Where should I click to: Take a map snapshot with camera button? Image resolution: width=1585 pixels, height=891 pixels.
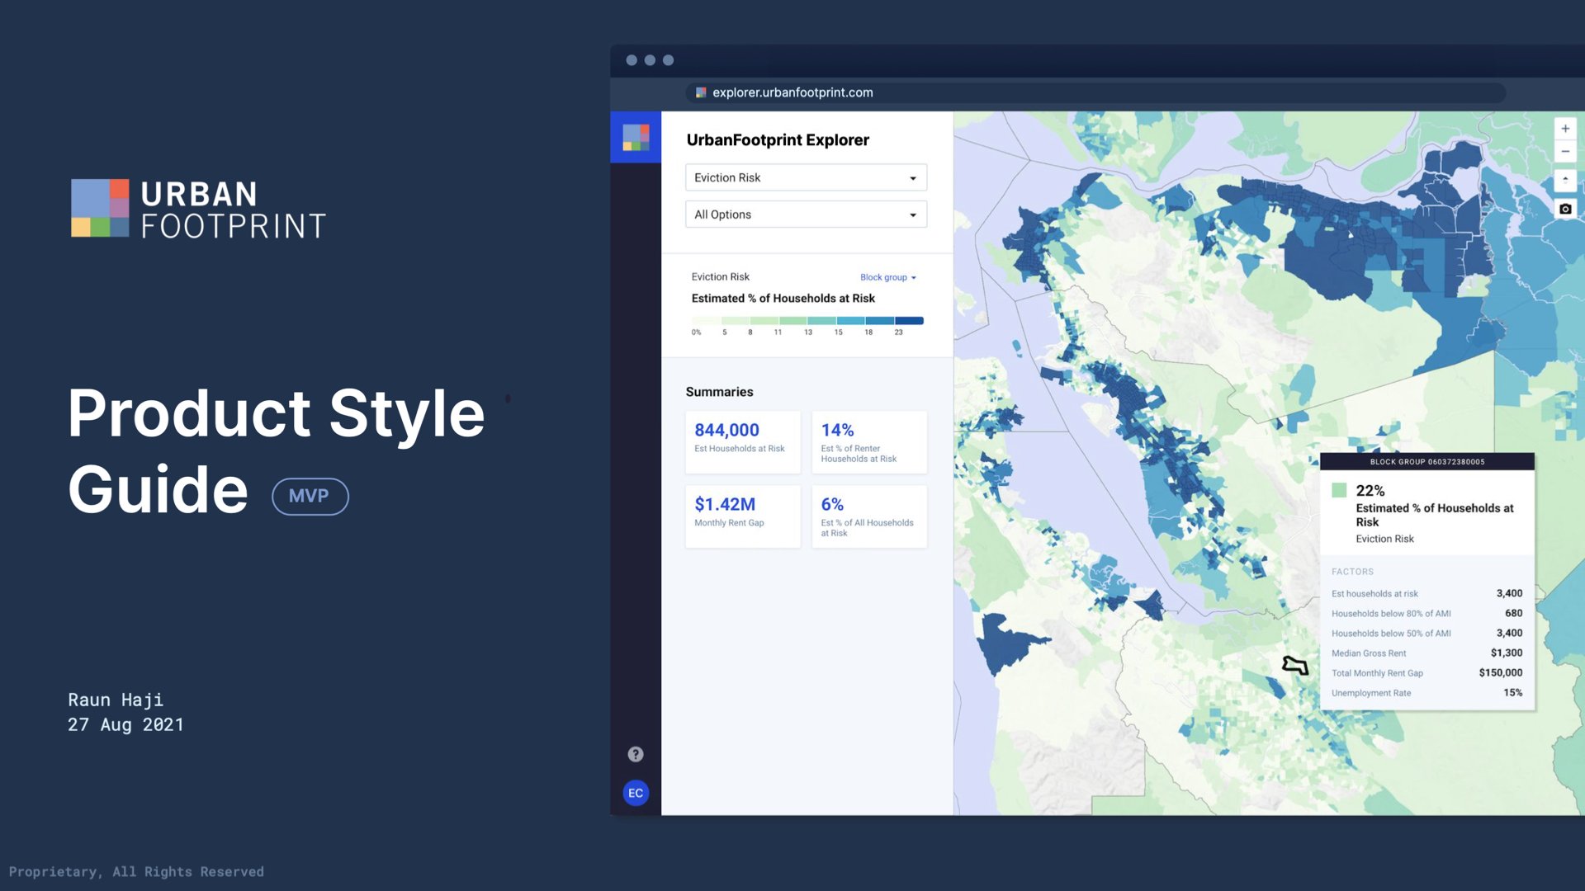tap(1565, 209)
